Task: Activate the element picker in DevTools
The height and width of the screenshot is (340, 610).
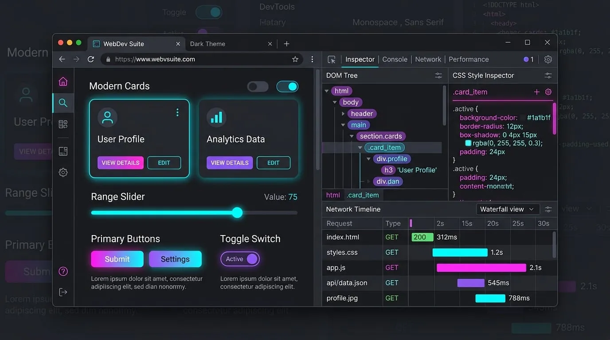Action: click(332, 59)
